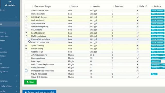Expand sidebar section arrow above 'nization'
Viewport: 165px width, 93px height.
(x=16, y=76)
